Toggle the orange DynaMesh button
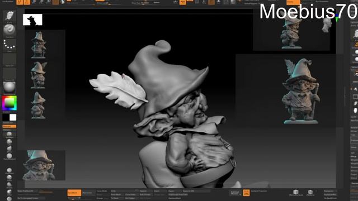358x201 pixels. (x=74, y=193)
